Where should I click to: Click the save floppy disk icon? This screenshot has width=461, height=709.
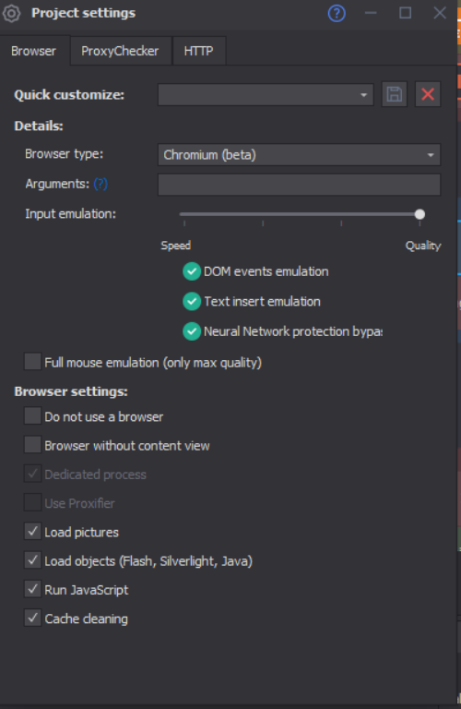[x=395, y=94]
